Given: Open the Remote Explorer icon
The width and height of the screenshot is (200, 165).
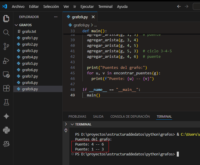Looking at the screenshot, I should tap(6, 74).
